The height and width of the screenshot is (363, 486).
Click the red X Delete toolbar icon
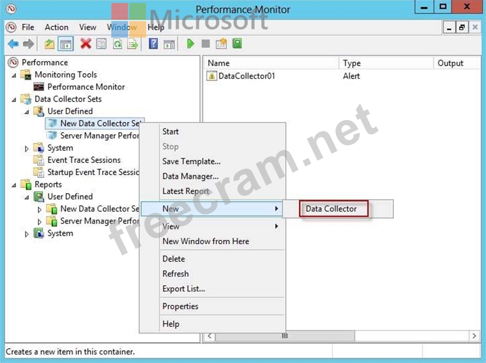pyautogui.click(x=86, y=44)
